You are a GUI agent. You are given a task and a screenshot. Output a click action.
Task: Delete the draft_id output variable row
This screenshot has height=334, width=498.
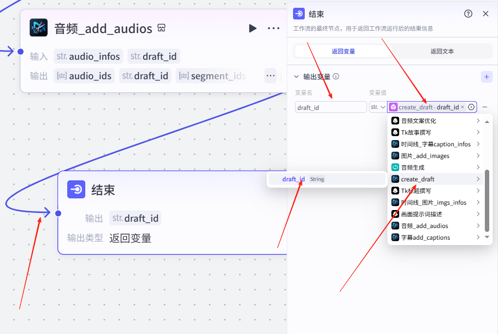tap(485, 107)
